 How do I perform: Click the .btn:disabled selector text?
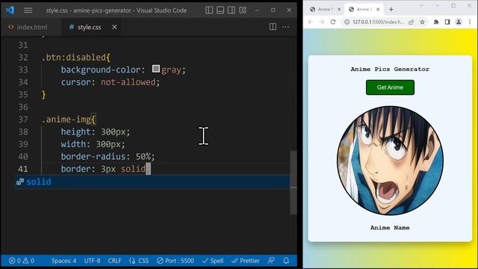tap(76, 58)
